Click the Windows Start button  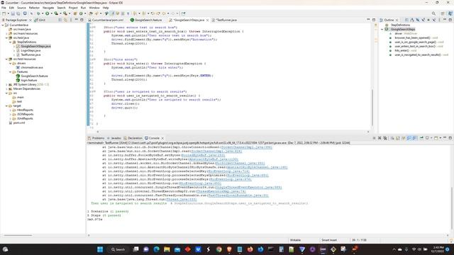pos(100,249)
